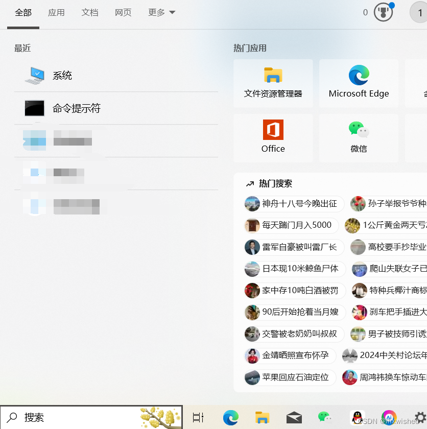
Task: Open trending search 交警被老奶奶叫叔叔
Action: tap(294, 334)
